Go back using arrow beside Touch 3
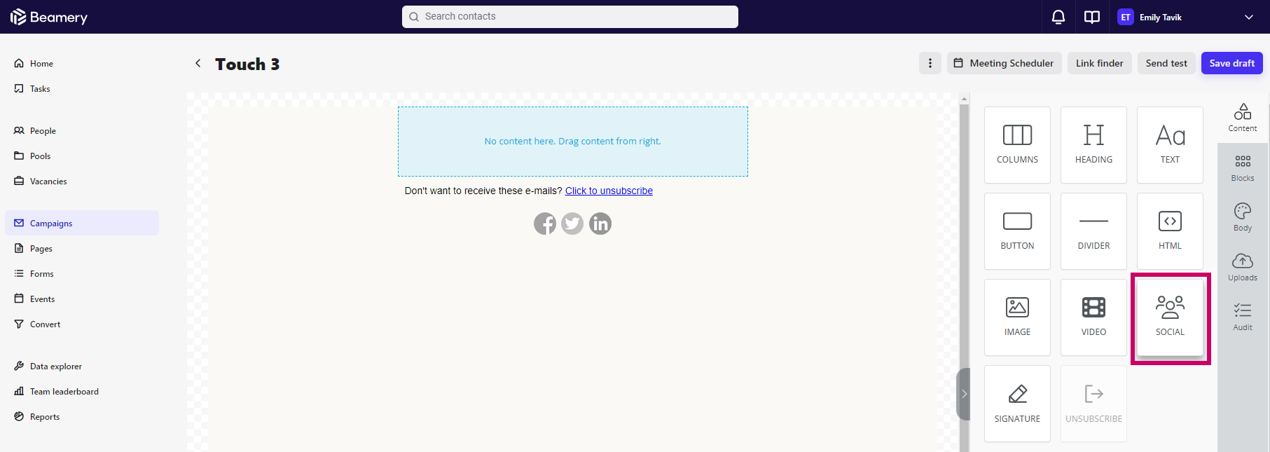 click(x=198, y=63)
